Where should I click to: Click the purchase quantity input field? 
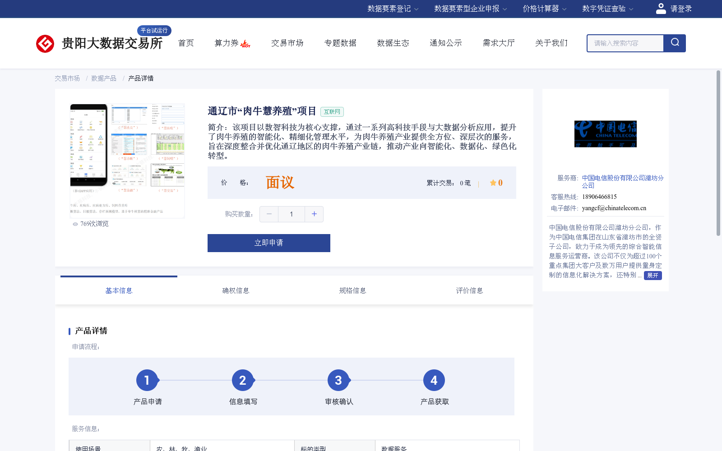(292, 214)
